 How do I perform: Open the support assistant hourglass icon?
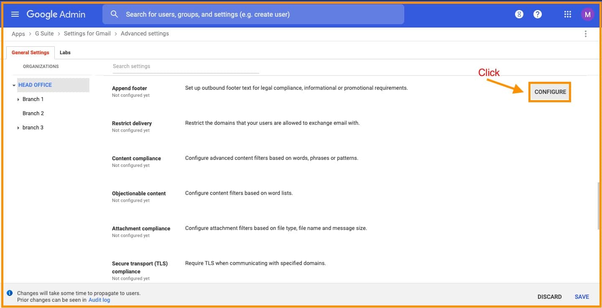(x=519, y=14)
